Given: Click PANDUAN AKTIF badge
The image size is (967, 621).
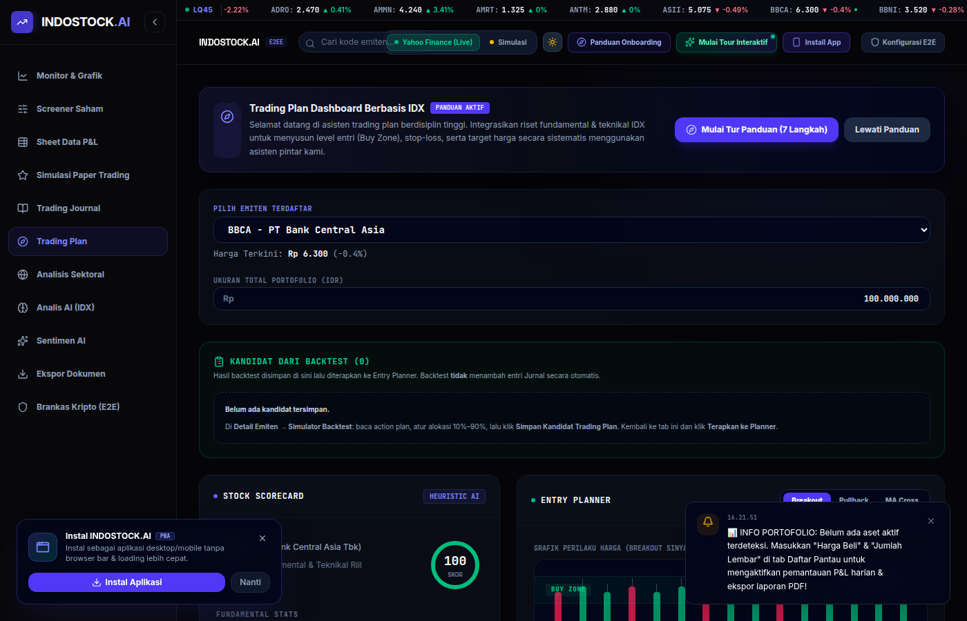Looking at the screenshot, I should tap(460, 108).
